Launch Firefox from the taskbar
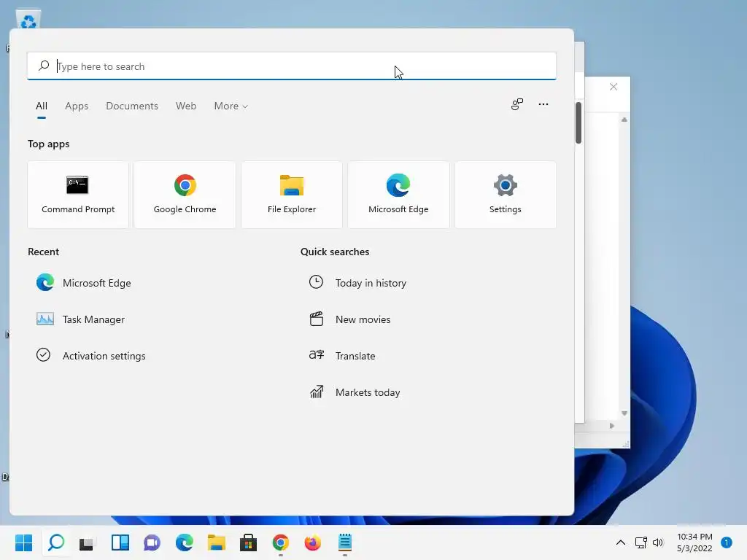The height and width of the screenshot is (560, 747). [x=312, y=542]
